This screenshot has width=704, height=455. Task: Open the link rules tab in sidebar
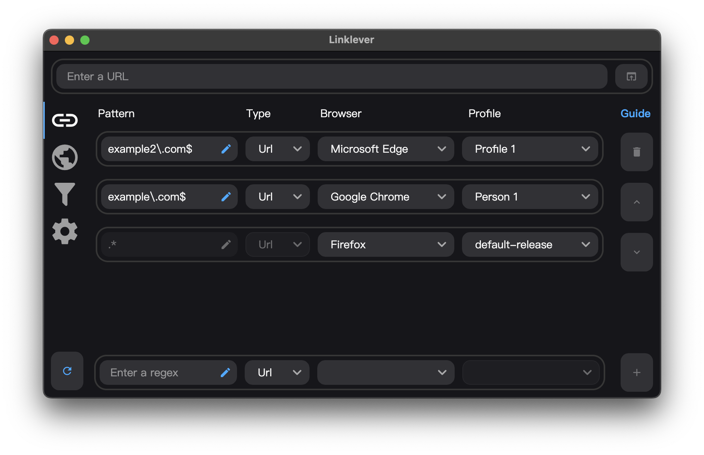pyautogui.click(x=65, y=120)
